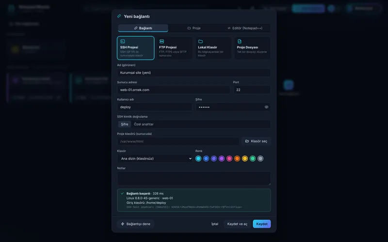The image size is (388, 242).
Task: Pick the green color swatch
Action: [253, 159]
